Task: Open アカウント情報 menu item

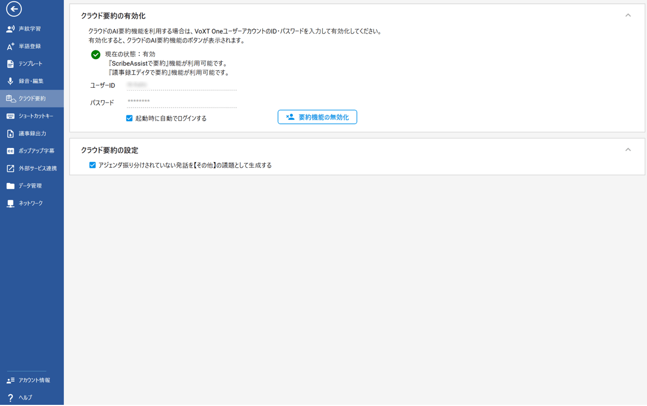Action: point(34,381)
